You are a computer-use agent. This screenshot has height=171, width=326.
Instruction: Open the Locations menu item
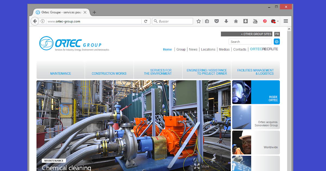(x=208, y=49)
